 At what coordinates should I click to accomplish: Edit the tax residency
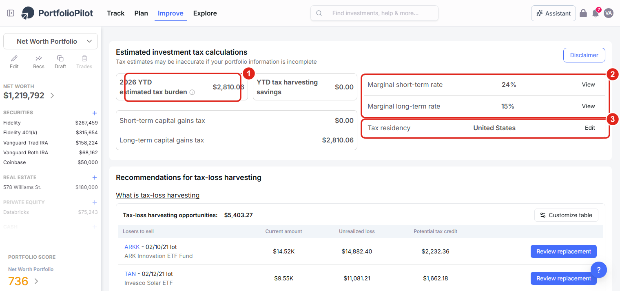[x=590, y=128]
